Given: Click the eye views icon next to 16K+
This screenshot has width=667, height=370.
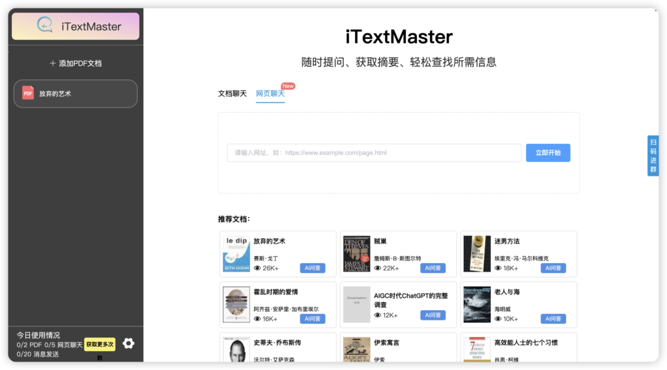Looking at the screenshot, I should click(x=257, y=319).
